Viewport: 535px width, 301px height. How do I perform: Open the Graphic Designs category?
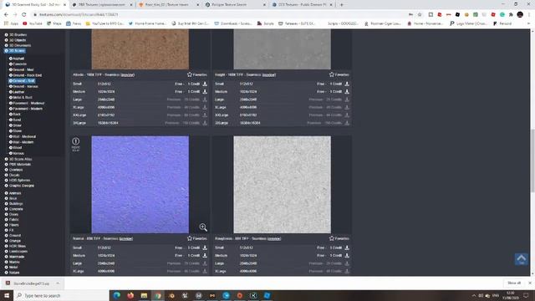[22, 186]
